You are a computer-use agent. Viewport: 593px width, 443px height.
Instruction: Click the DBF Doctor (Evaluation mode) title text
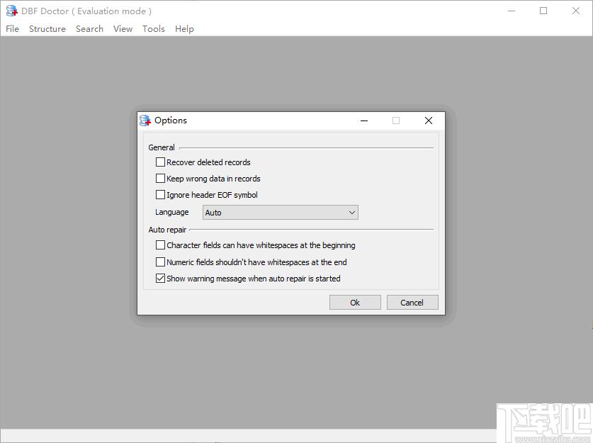click(86, 11)
